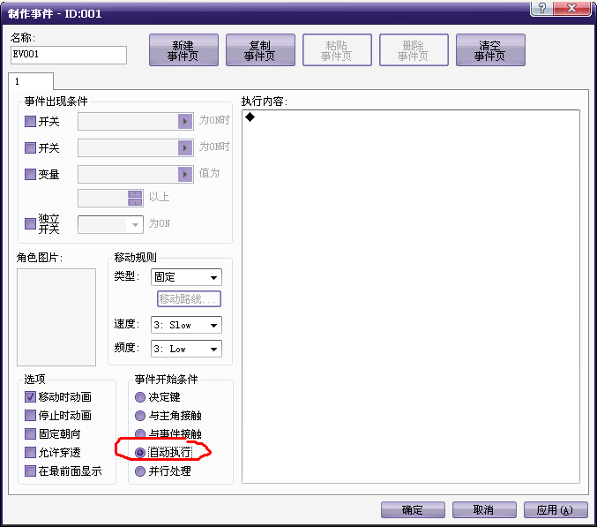Select the 自动执行 trigger radio button
The width and height of the screenshot is (597, 527).
click(x=140, y=452)
